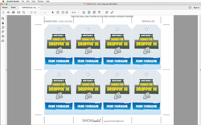This screenshot has width=201, height=125.
Task: Edit the GUESTNAME 8 field
Action: click(x=146, y=81)
